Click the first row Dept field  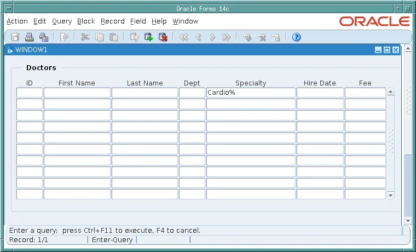(192, 93)
